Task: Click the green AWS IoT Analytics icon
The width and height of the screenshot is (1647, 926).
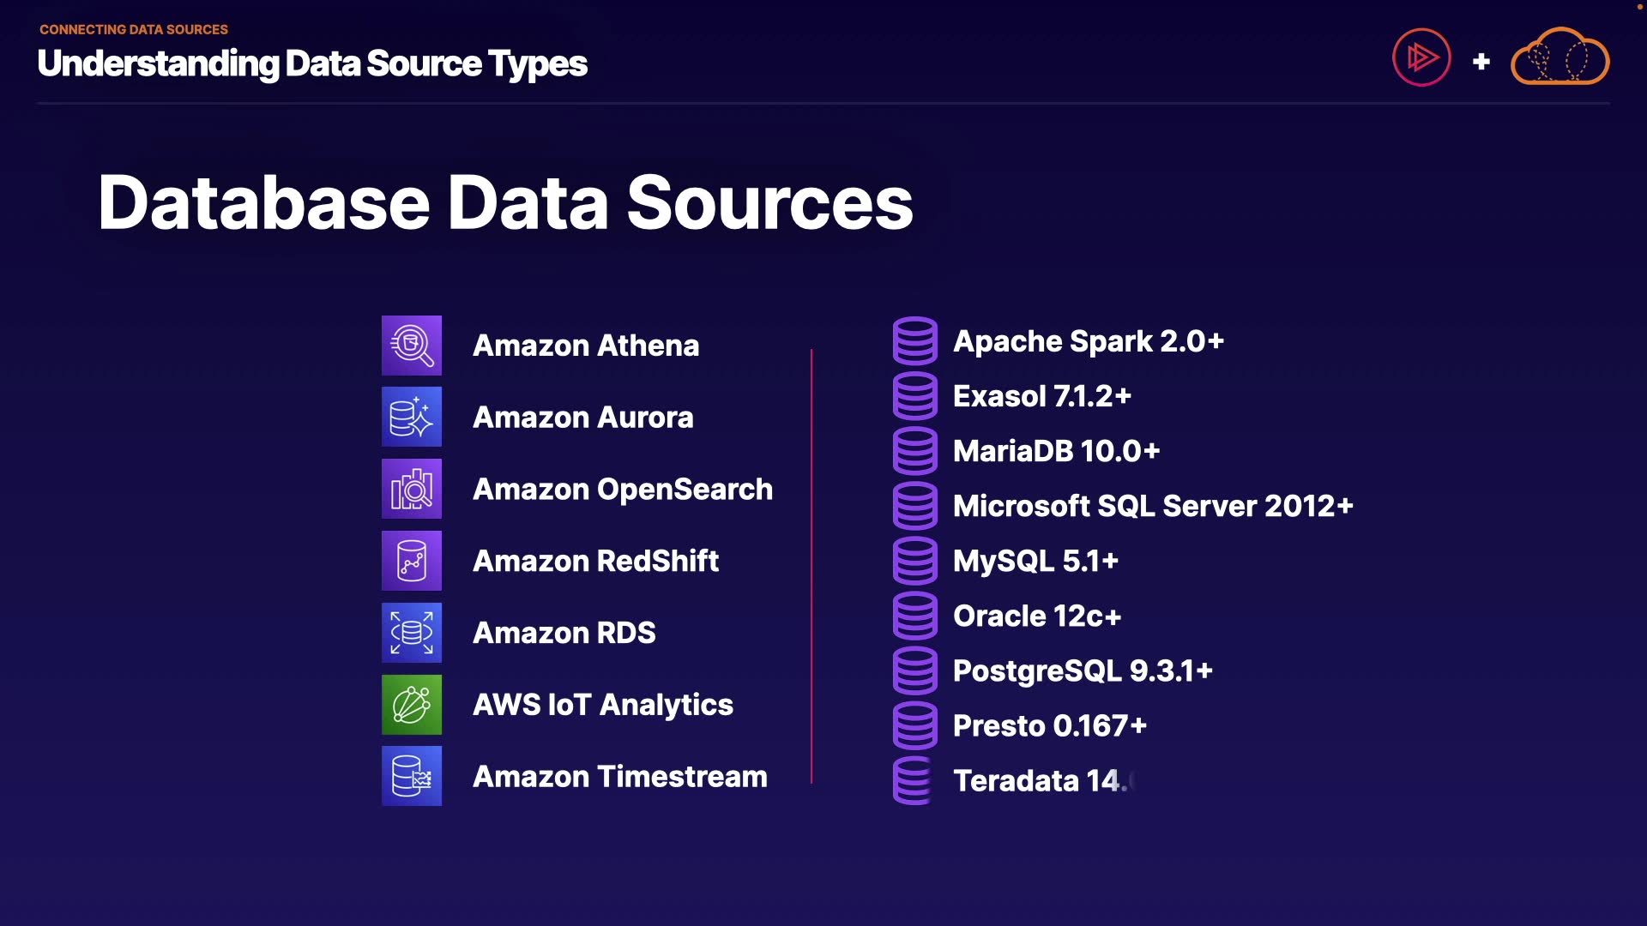Action: click(412, 705)
